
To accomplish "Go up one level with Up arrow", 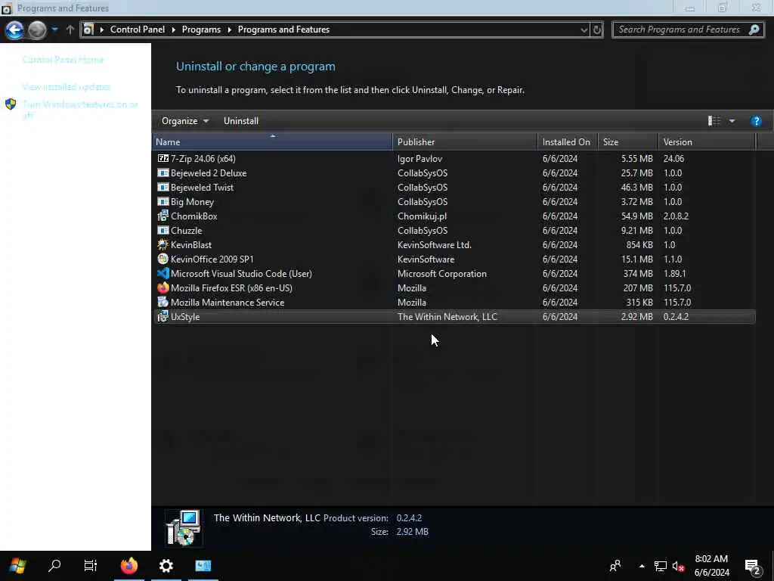I will click(70, 30).
